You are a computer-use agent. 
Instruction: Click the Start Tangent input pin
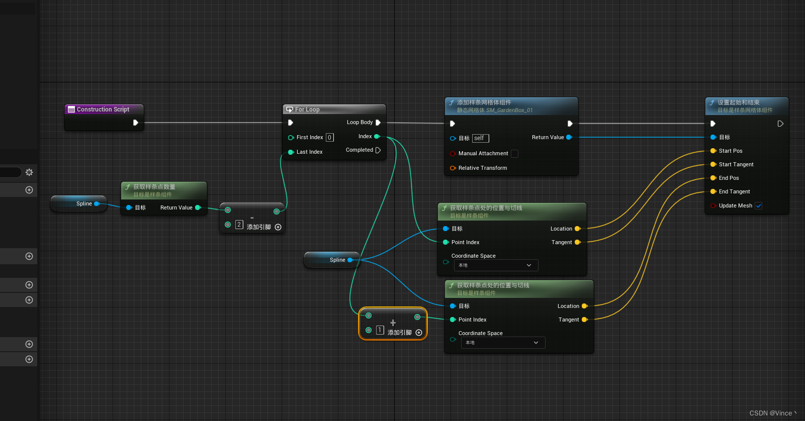point(713,164)
